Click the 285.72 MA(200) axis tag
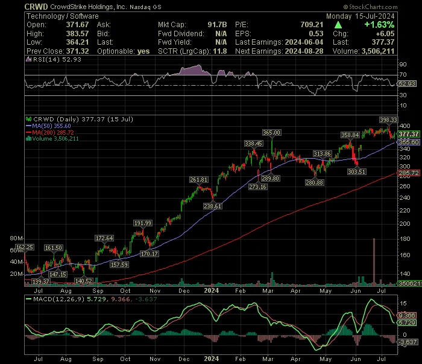422x364 pixels. pyautogui.click(x=408, y=173)
